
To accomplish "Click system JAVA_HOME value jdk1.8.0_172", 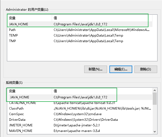I will [80, 97].
